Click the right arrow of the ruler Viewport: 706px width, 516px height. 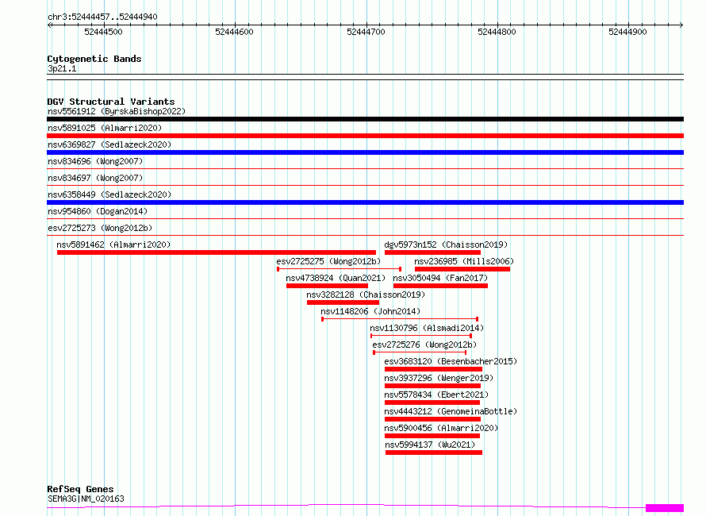pyautogui.click(x=681, y=25)
